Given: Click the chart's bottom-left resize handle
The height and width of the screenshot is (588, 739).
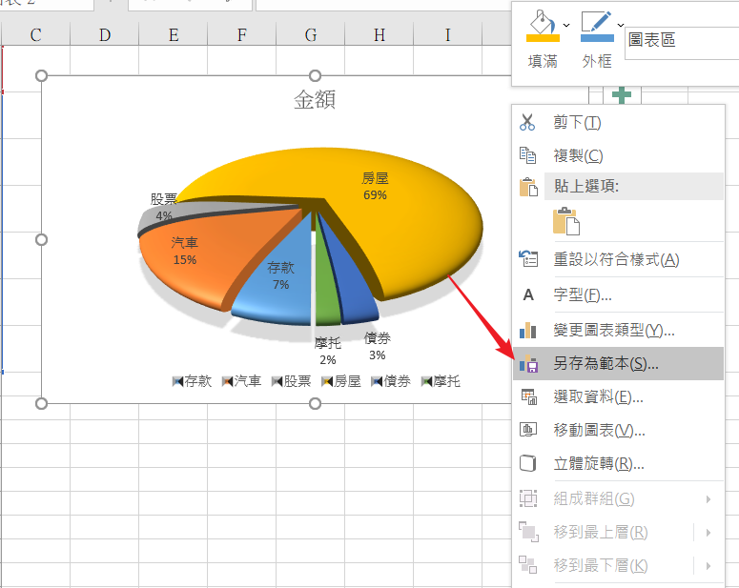Looking at the screenshot, I should click(x=41, y=404).
